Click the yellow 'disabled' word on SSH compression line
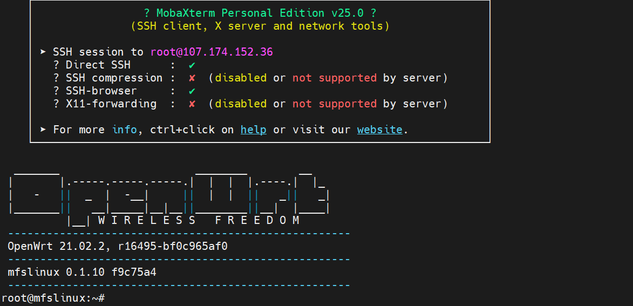 pyautogui.click(x=241, y=78)
